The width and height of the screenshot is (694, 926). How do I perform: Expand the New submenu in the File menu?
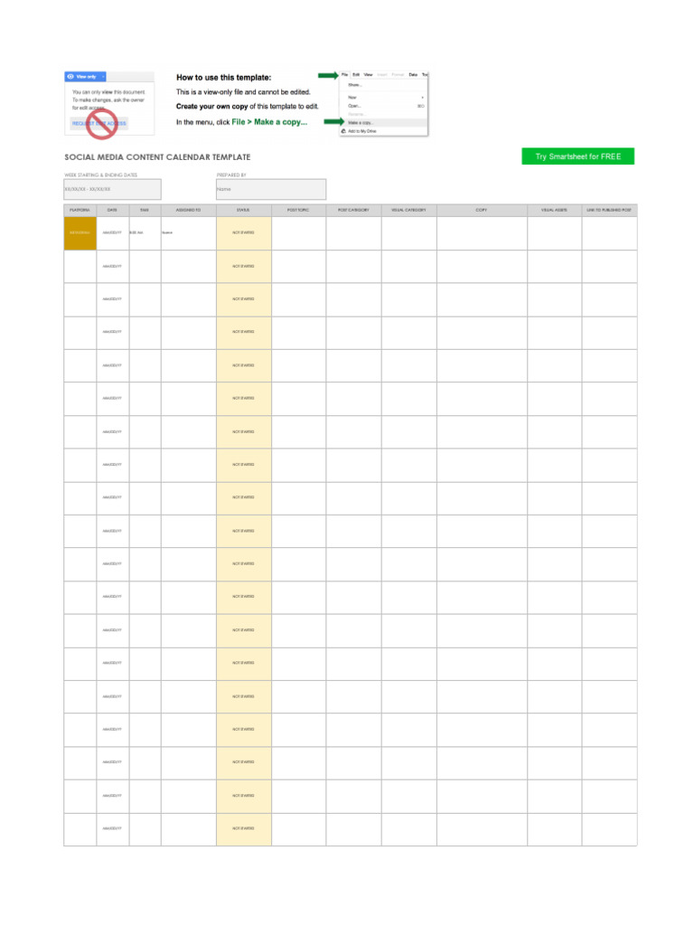[383, 98]
